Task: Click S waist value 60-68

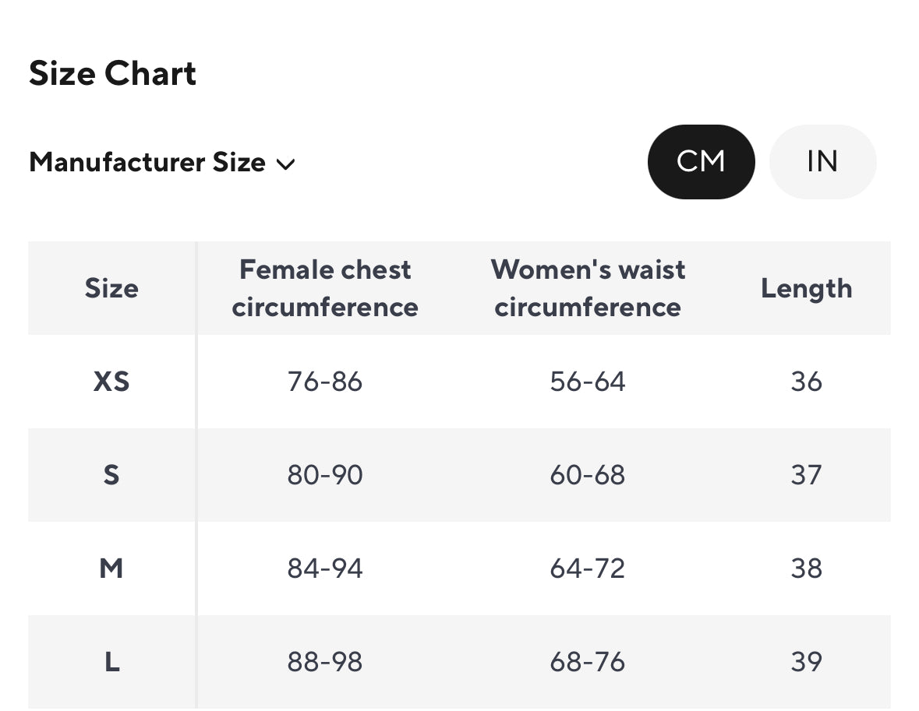Action: (588, 475)
